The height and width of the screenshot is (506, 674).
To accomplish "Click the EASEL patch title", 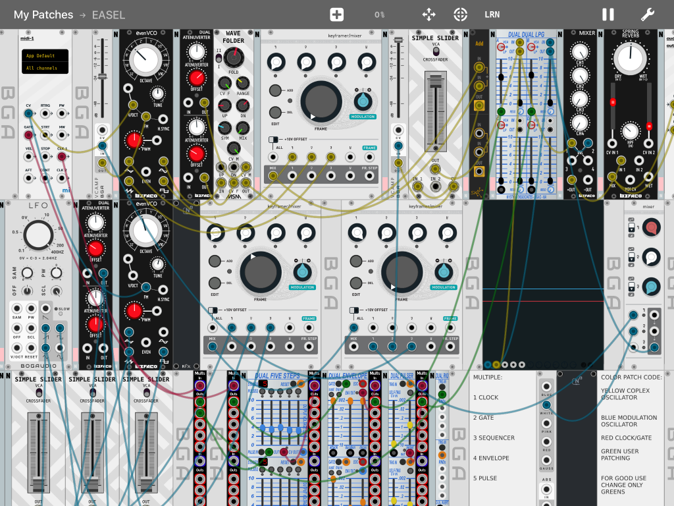I will [x=109, y=15].
